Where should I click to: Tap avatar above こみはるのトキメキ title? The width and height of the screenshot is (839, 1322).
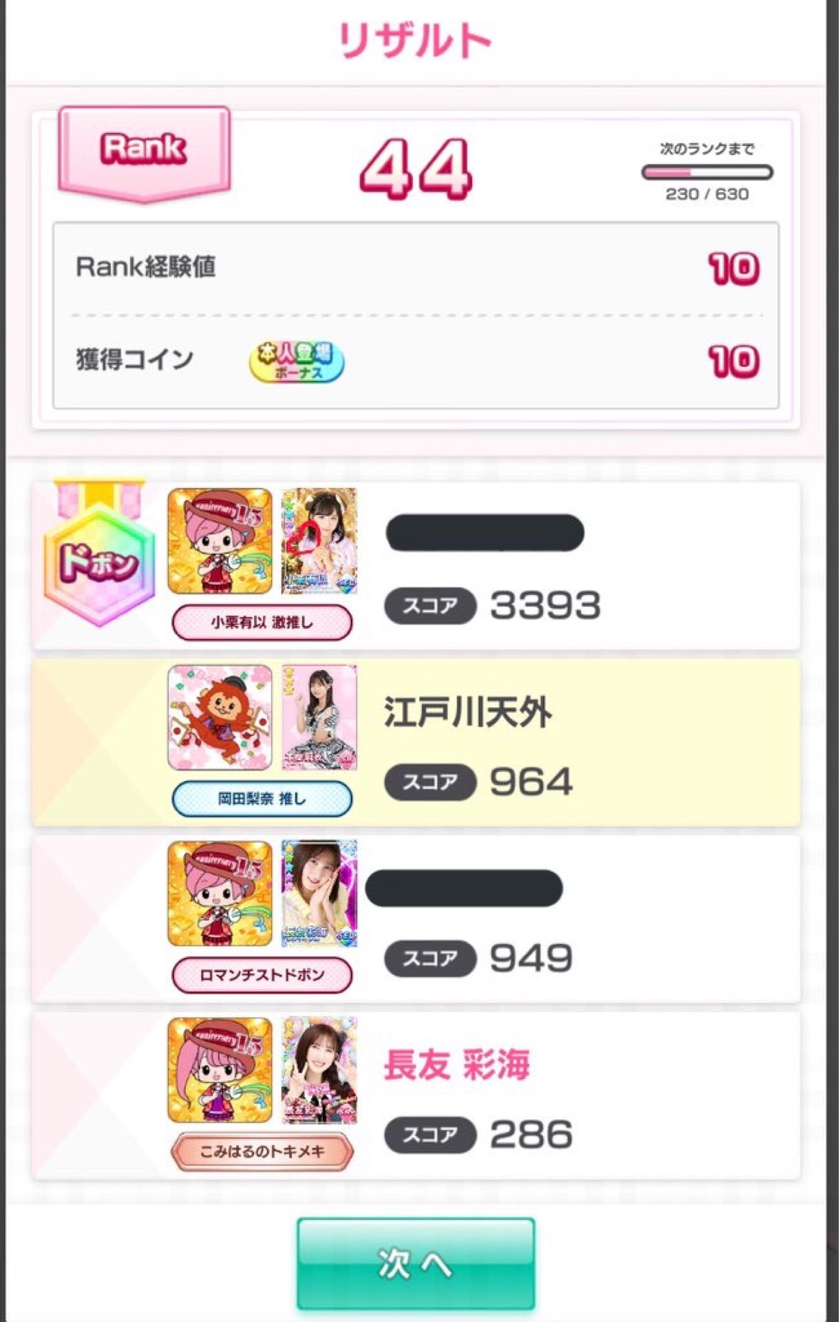[x=220, y=1069]
